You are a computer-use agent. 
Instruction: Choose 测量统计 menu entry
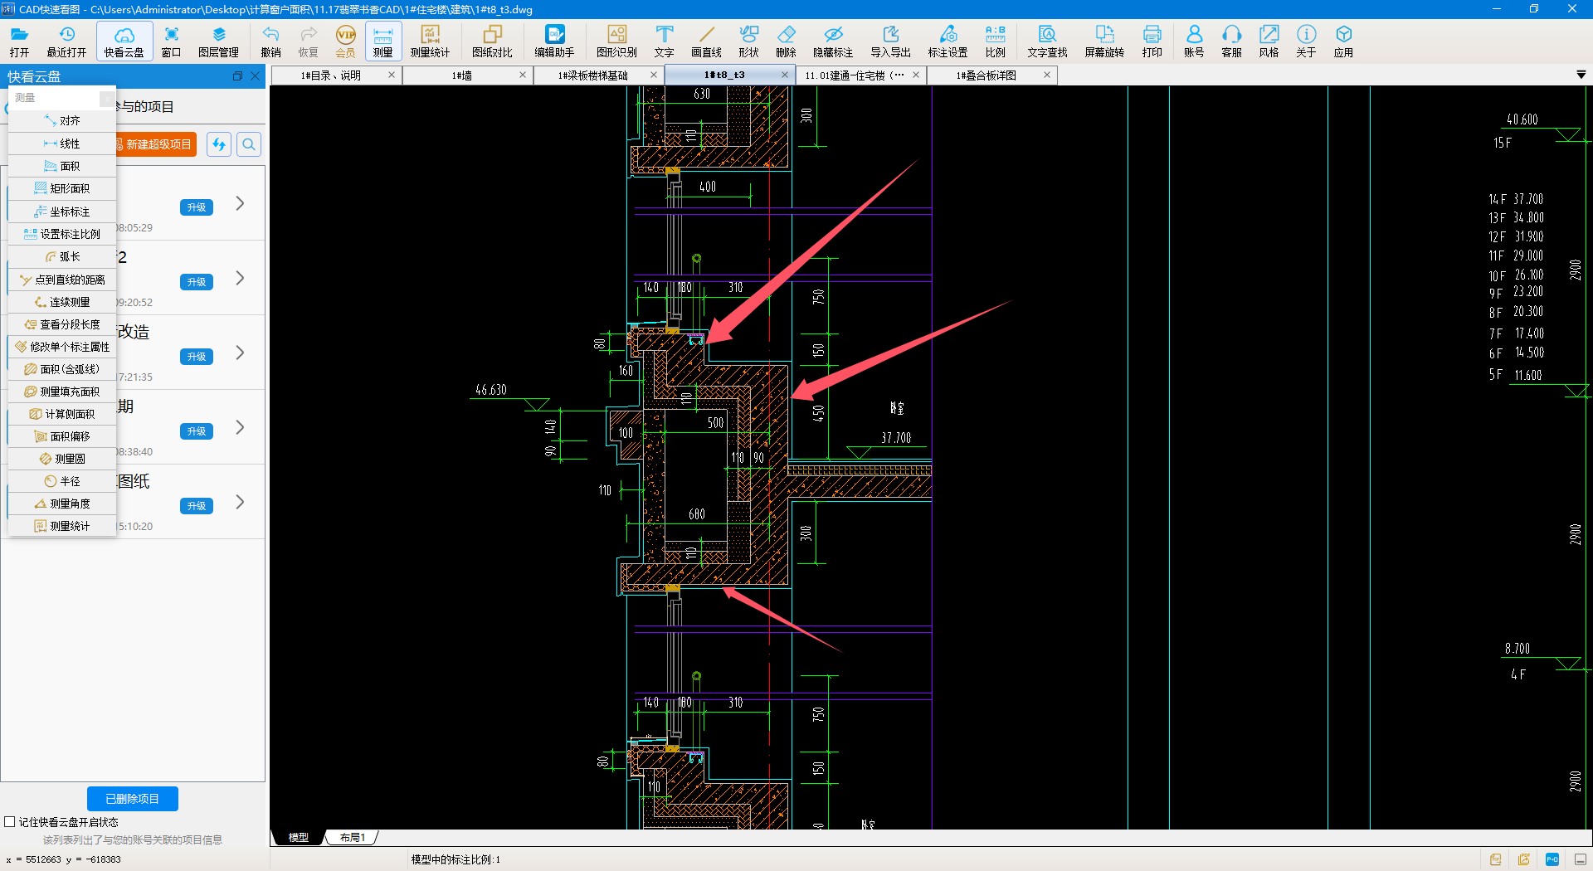click(62, 526)
